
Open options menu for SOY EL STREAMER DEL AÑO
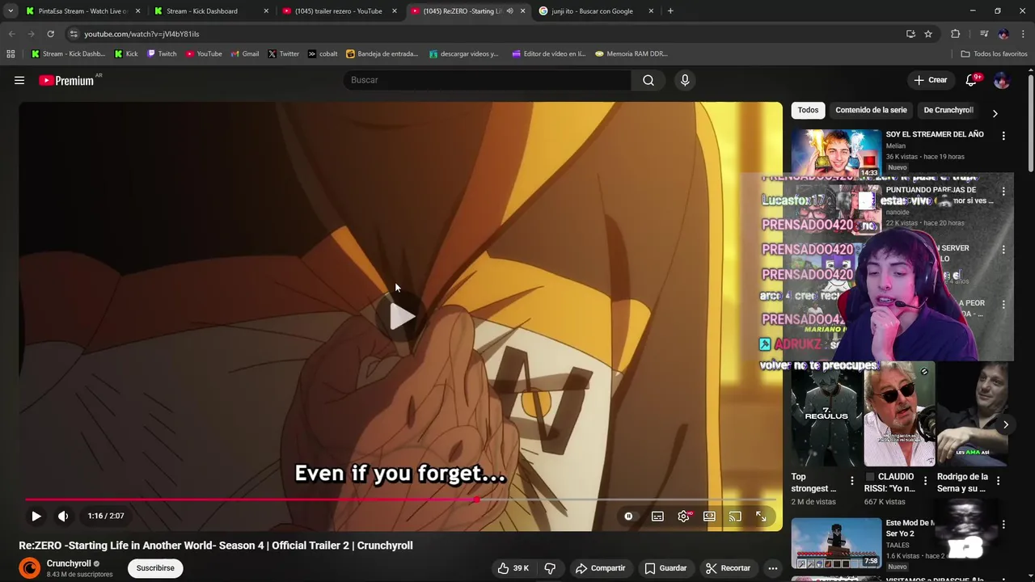click(x=1003, y=136)
